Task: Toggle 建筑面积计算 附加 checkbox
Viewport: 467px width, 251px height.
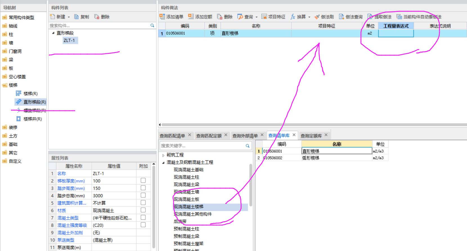Action: click(x=143, y=203)
